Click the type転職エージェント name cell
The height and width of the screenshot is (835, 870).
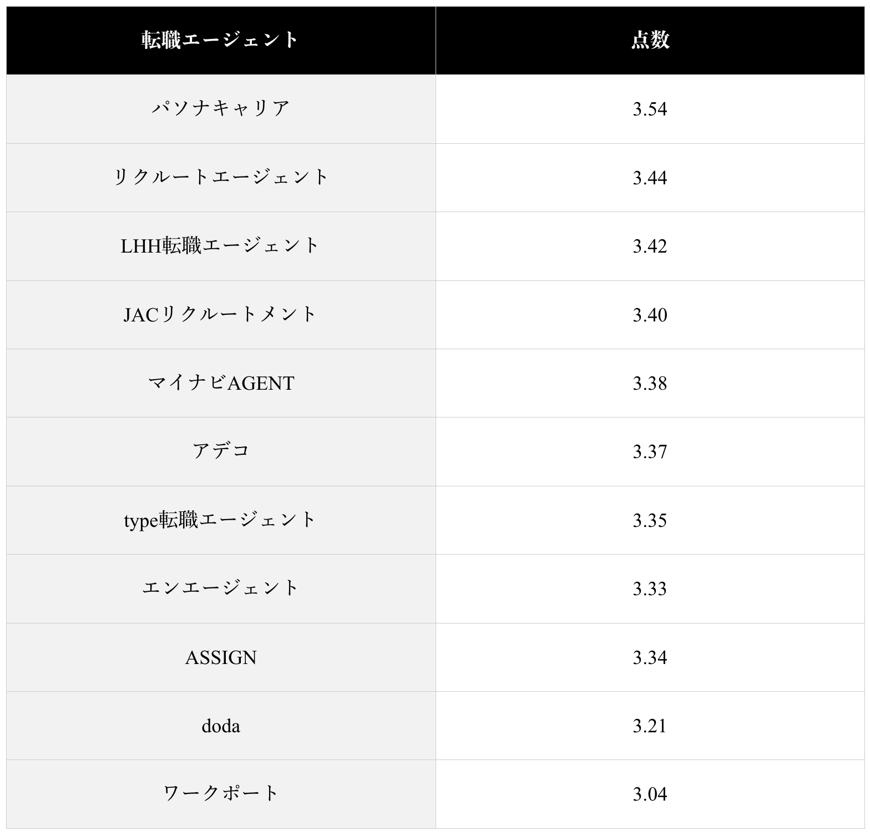(x=220, y=520)
